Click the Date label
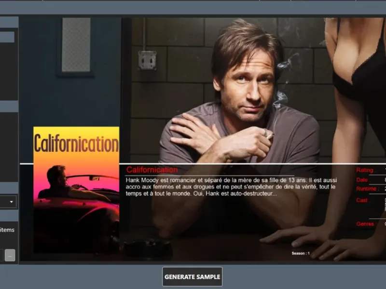The height and width of the screenshot is (289, 386). coord(362,180)
